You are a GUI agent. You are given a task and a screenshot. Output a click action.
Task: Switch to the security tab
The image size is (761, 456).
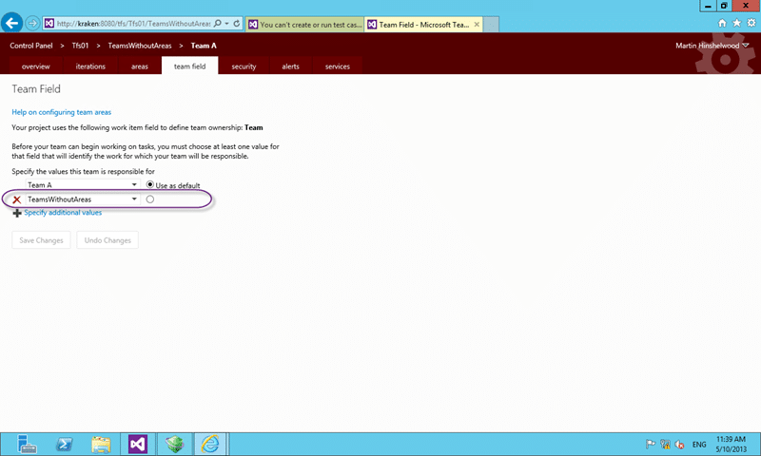(x=244, y=66)
